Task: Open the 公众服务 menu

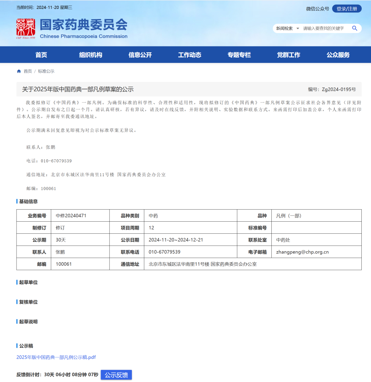Action: (338, 54)
